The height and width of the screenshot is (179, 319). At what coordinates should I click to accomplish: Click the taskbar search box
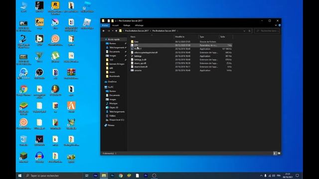[53, 176]
